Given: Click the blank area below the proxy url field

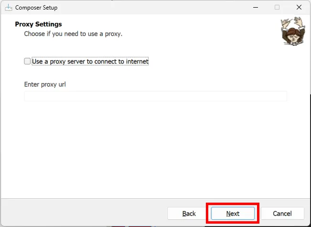Looking at the screenshot, I should coord(155,148).
